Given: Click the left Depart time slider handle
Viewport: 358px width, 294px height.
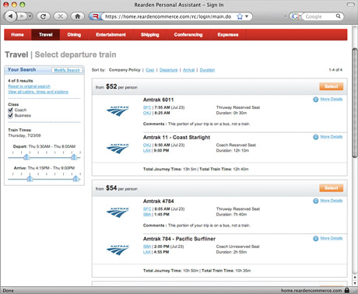Looking at the screenshot, I should coord(26,157).
